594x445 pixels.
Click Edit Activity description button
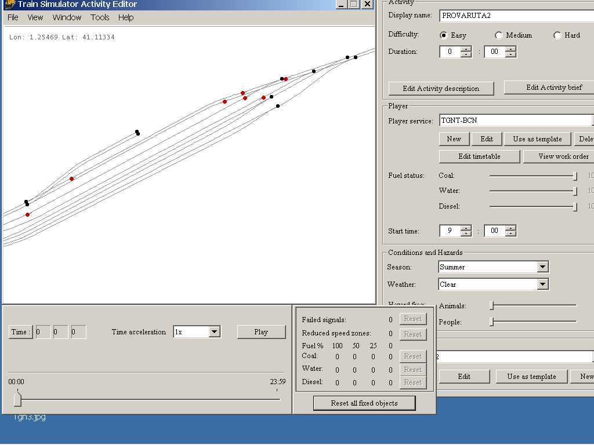[x=441, y=89]
